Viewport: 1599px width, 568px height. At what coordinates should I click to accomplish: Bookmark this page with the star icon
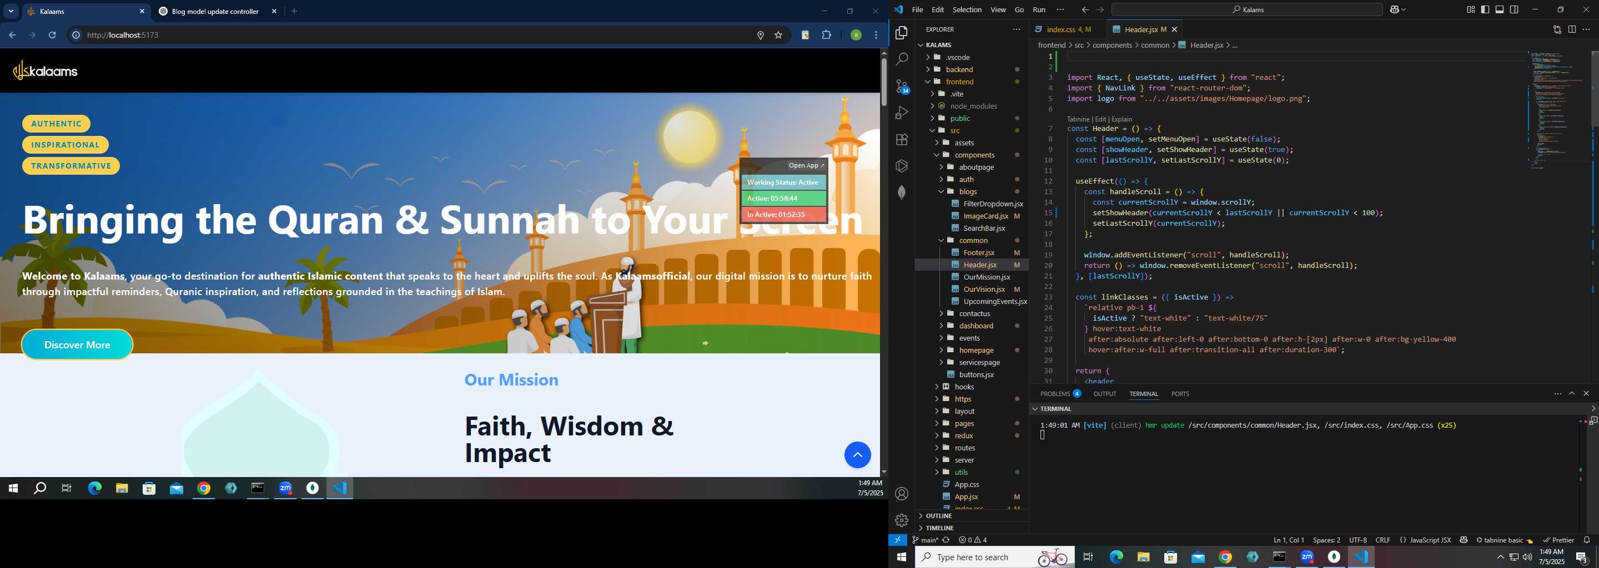pyautogui.click(x=778, y=35)
